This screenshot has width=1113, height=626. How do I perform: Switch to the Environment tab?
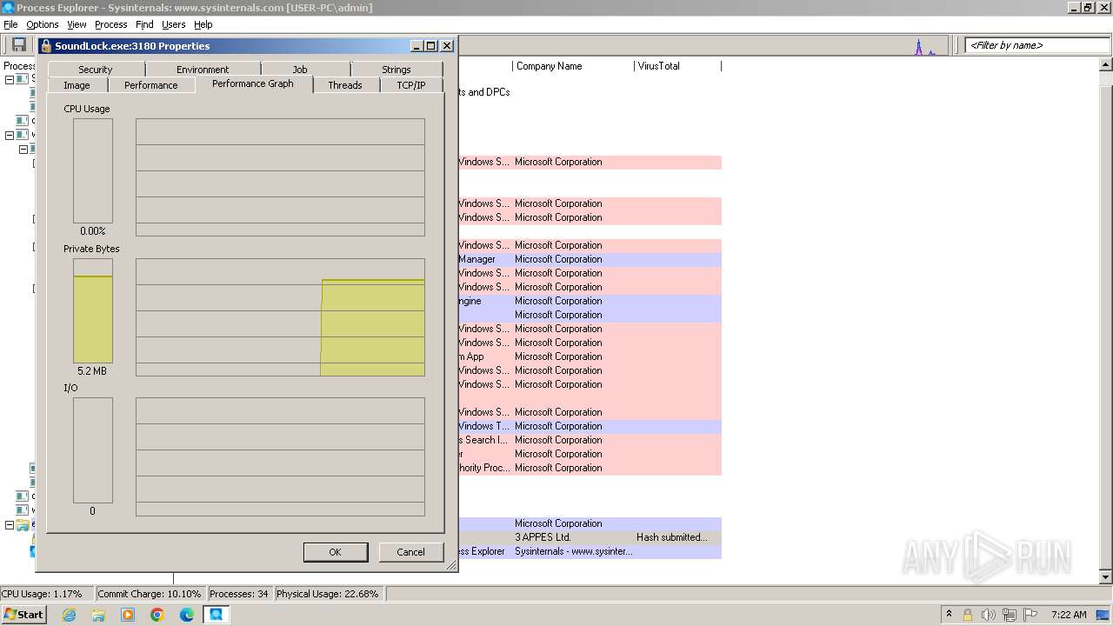(203, 70)
